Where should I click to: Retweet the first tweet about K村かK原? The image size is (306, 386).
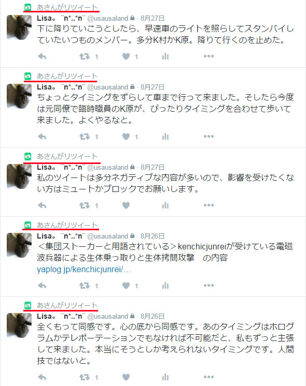(x=85, y=56)
